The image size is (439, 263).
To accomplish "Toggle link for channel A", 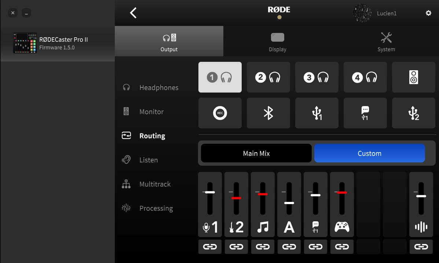I will point(289,247).
